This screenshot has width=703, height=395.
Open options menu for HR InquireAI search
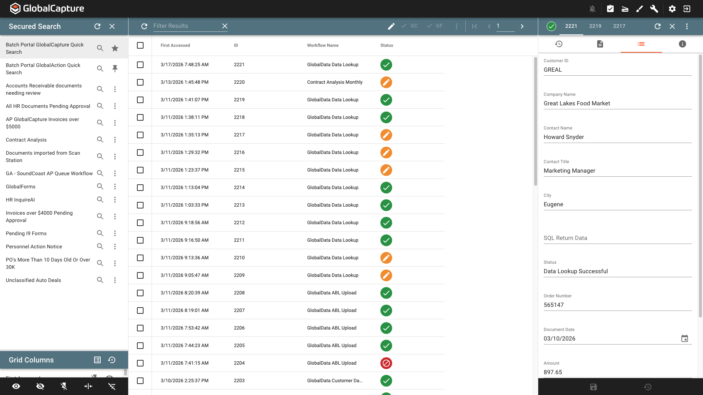pyautogui.click(x=115, y=200)
